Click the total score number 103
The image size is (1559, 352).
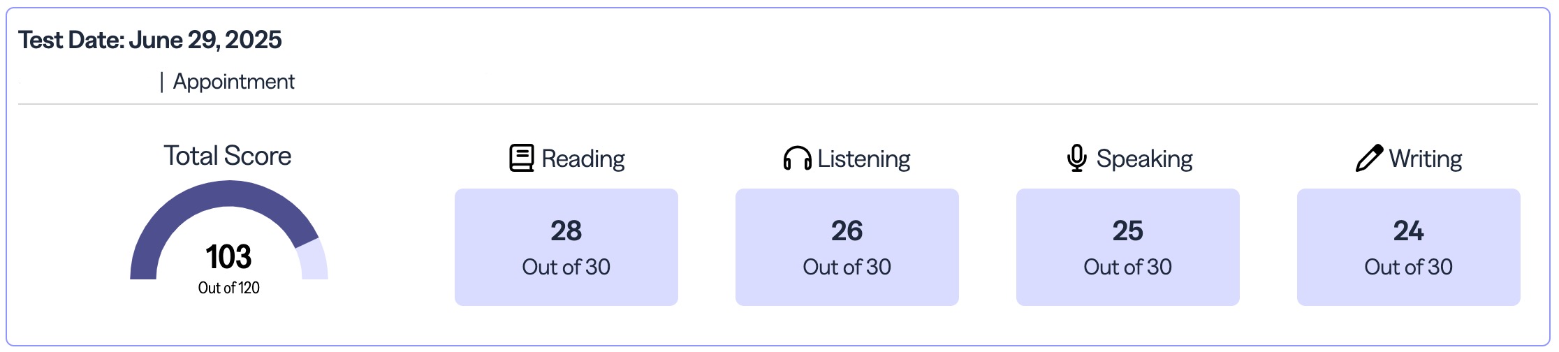coord(228,257)
